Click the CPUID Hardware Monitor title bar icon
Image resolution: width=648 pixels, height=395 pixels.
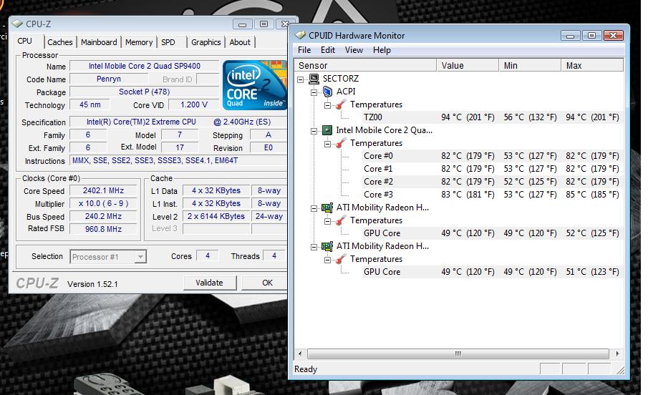pyautogui.click(x=300, y=35)
